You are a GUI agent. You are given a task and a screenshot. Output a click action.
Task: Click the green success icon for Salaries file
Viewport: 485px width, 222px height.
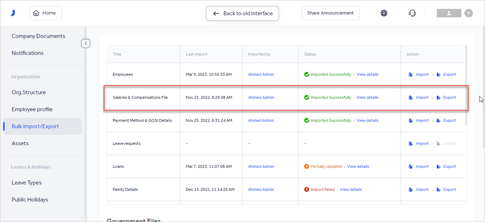(x=306, y=97)
